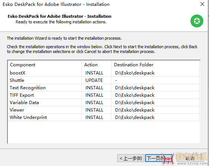Click the White Underprint destination path
Viewport: 209px width, 166px height.
click(x=135, y=117)
